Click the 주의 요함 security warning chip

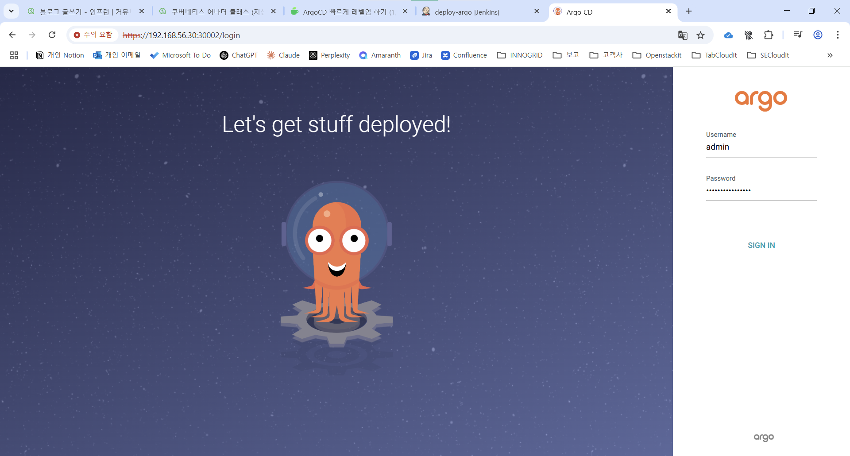(x=93, y=35)
